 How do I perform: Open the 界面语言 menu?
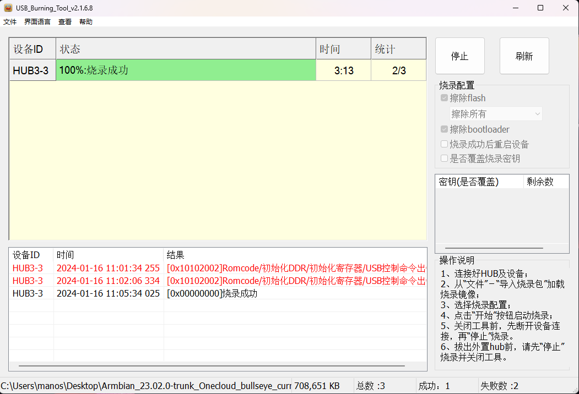tap(37, 22)
